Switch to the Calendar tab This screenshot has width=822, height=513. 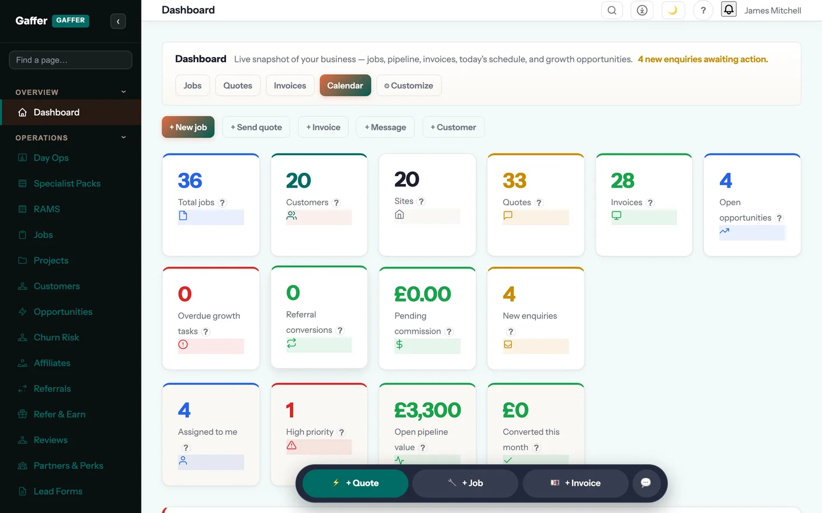click(345, 85)
